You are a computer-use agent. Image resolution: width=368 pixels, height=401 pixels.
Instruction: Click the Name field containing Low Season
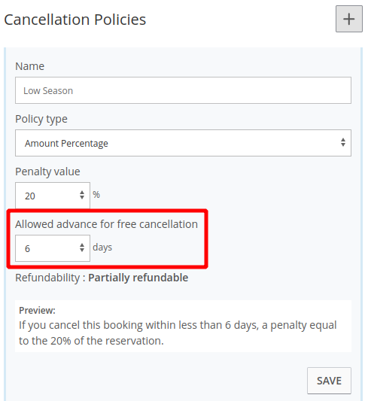coord(183,90)
